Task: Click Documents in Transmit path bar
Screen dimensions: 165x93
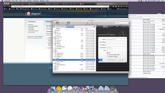Action: click(63, 27)
